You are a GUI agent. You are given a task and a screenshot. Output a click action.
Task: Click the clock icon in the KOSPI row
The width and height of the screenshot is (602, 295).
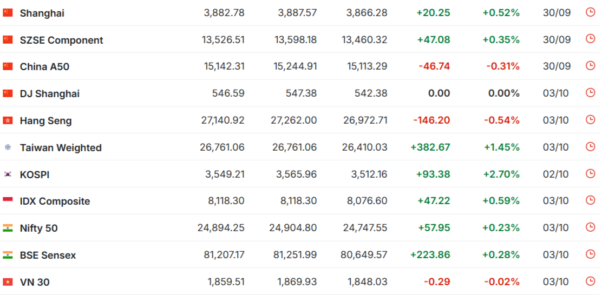(x=590, y=173)
